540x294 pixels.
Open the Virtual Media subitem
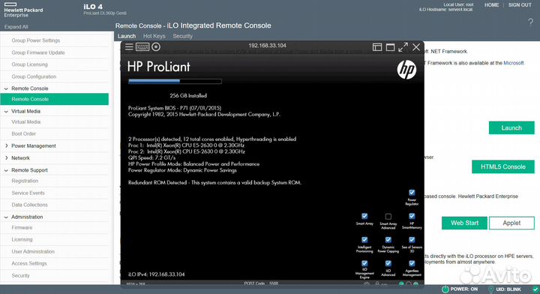point(25,121)
